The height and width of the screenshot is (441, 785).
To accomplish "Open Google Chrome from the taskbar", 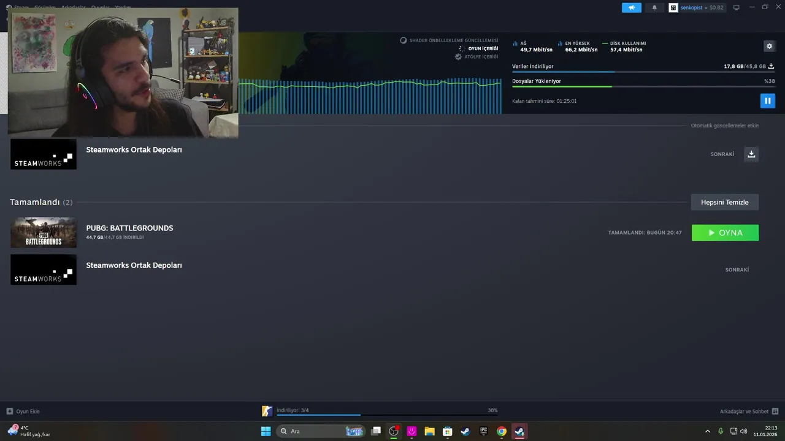I will pyautogui.click(x=502, y=431).
